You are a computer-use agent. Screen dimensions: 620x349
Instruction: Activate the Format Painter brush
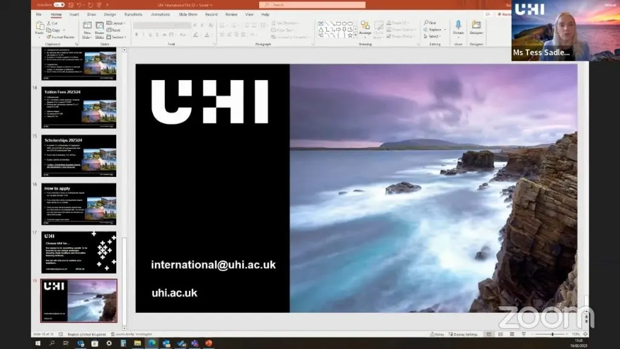[x=61, y=37]
